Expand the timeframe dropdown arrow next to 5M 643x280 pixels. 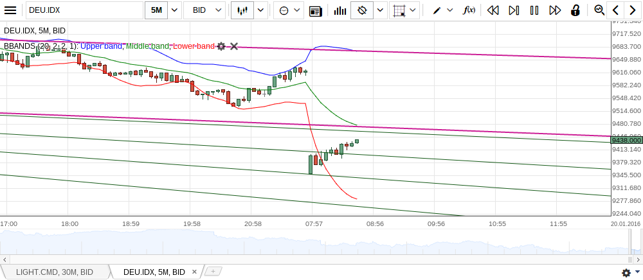[174, 10]
